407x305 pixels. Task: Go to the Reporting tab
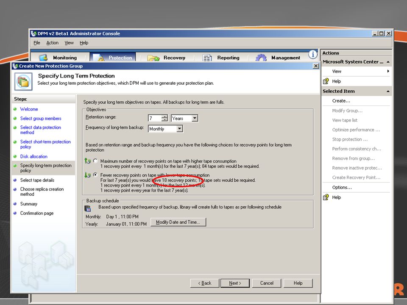pos(221,58)
